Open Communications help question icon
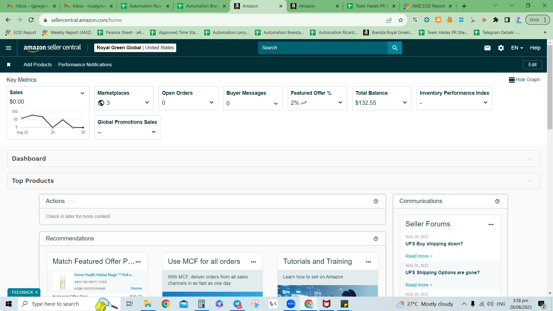Screen dimensions: 553x311 click(x=497, y=201)
